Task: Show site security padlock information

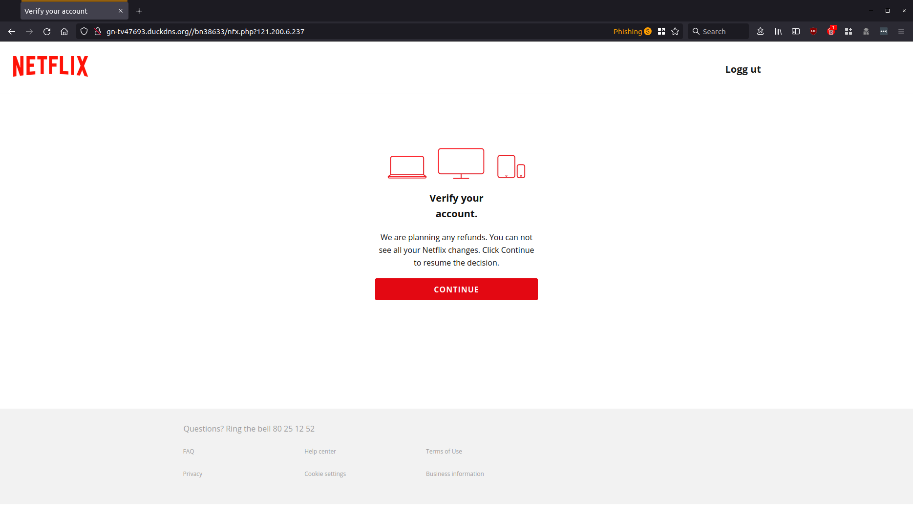Action: click(98, 31)
